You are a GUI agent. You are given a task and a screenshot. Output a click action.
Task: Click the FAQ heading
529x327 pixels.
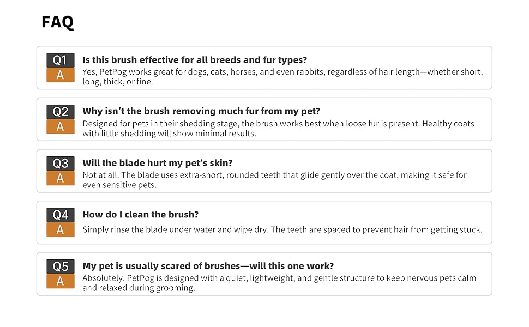[57, 22]
